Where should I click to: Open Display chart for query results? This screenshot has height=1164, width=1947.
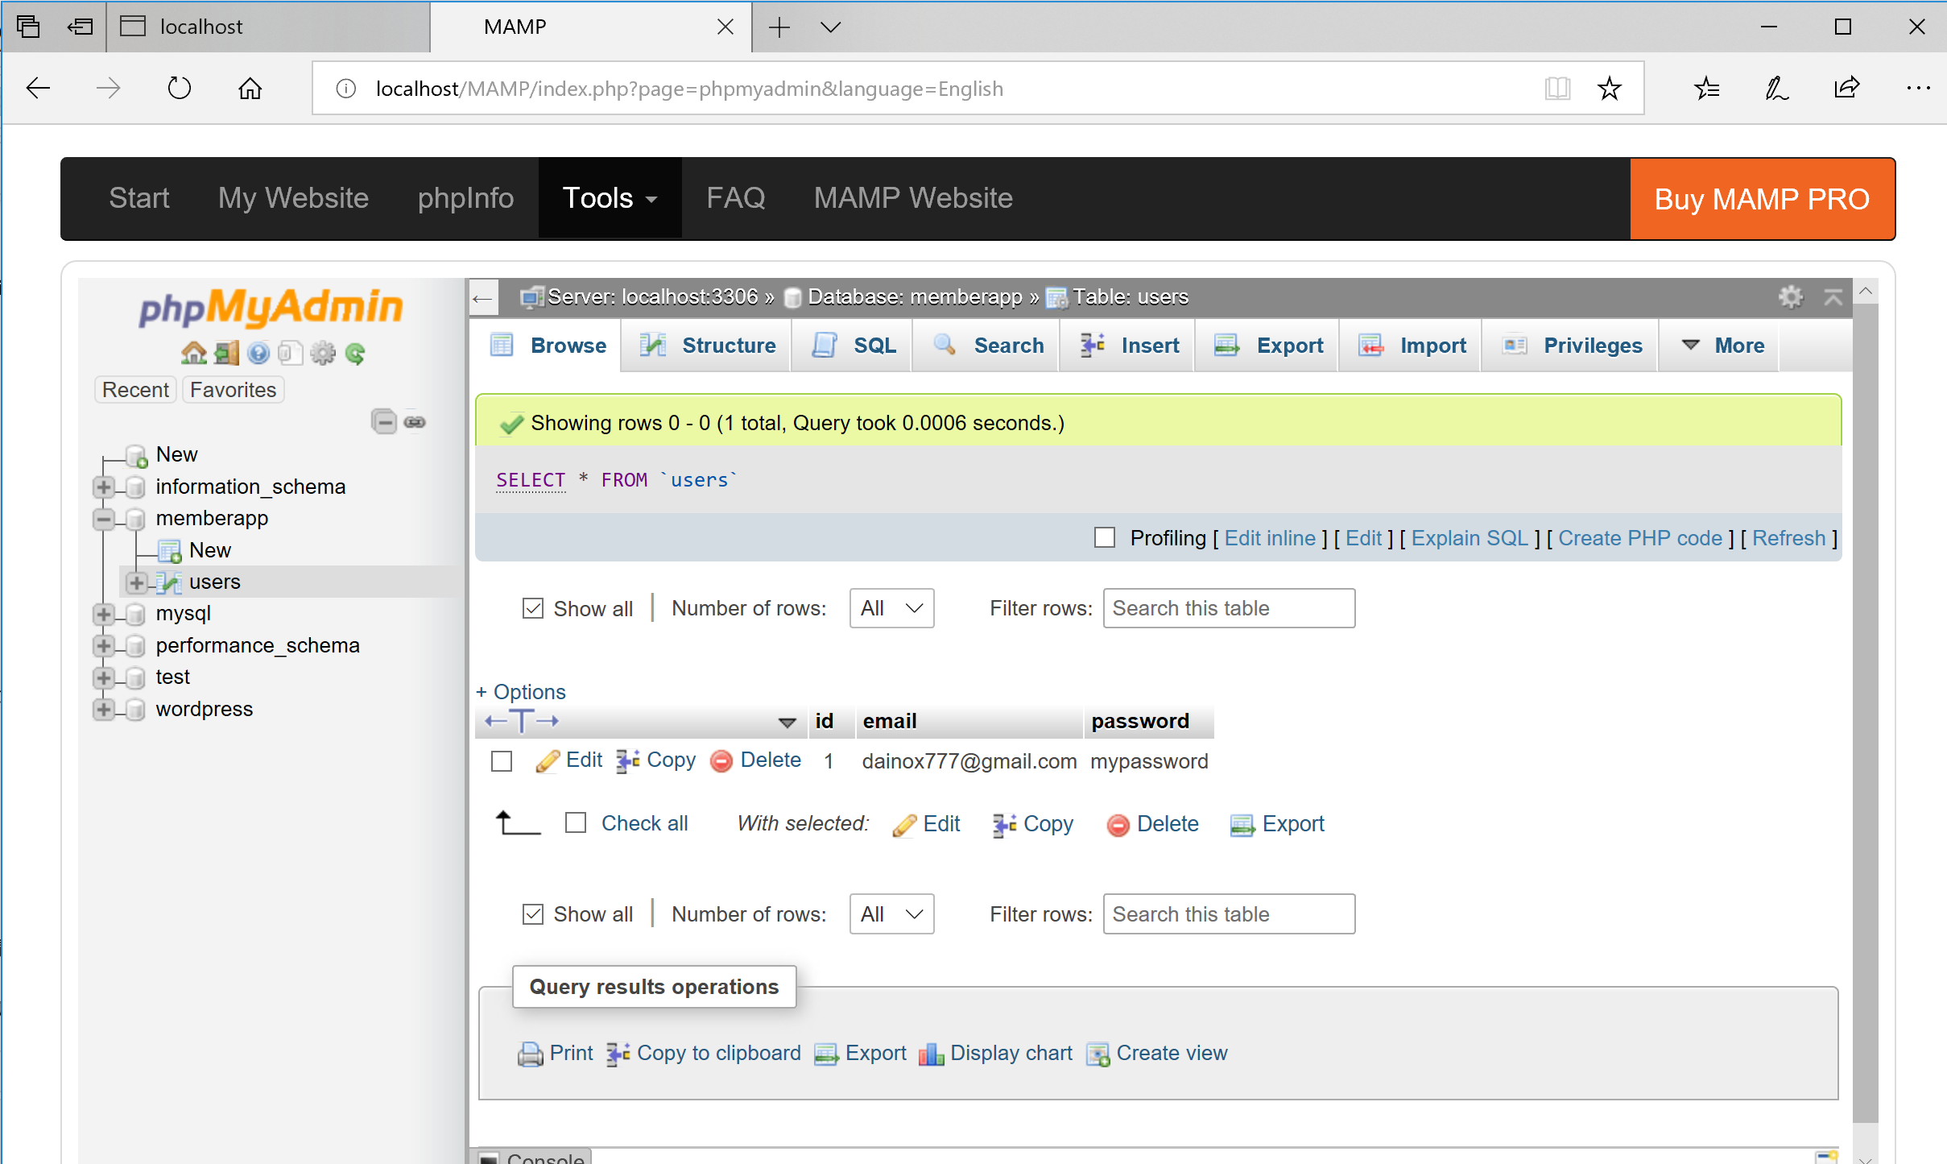point(1010,1053)
